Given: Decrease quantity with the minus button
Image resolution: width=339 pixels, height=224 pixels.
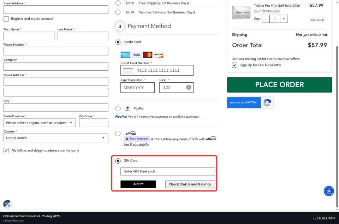Looking at the screenshot, I should (x=266, y=19).
